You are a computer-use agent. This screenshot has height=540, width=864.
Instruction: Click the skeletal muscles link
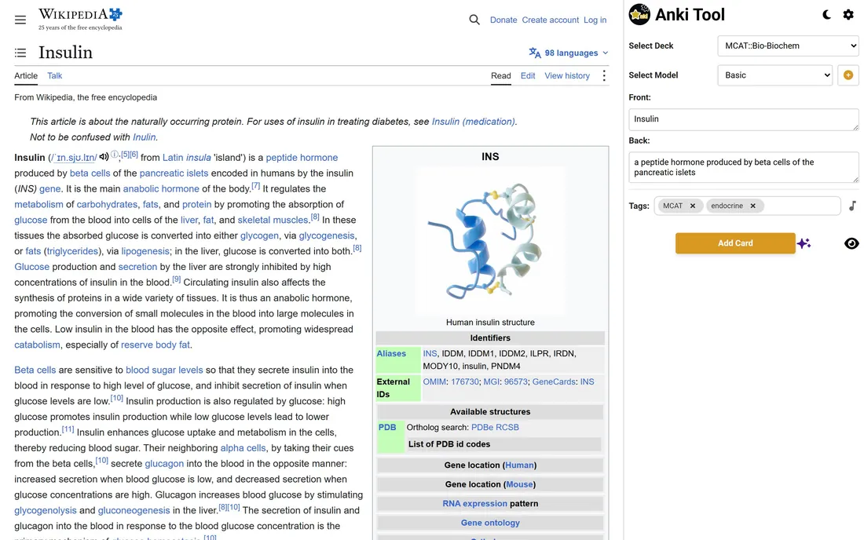273,221
